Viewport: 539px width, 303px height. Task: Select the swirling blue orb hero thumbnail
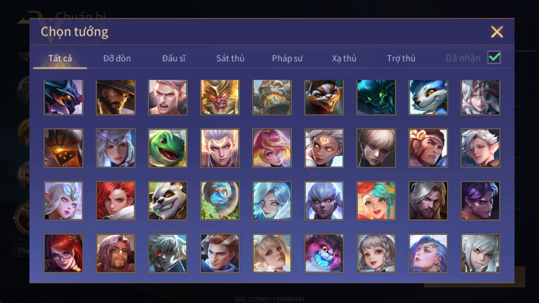[220, 201]
